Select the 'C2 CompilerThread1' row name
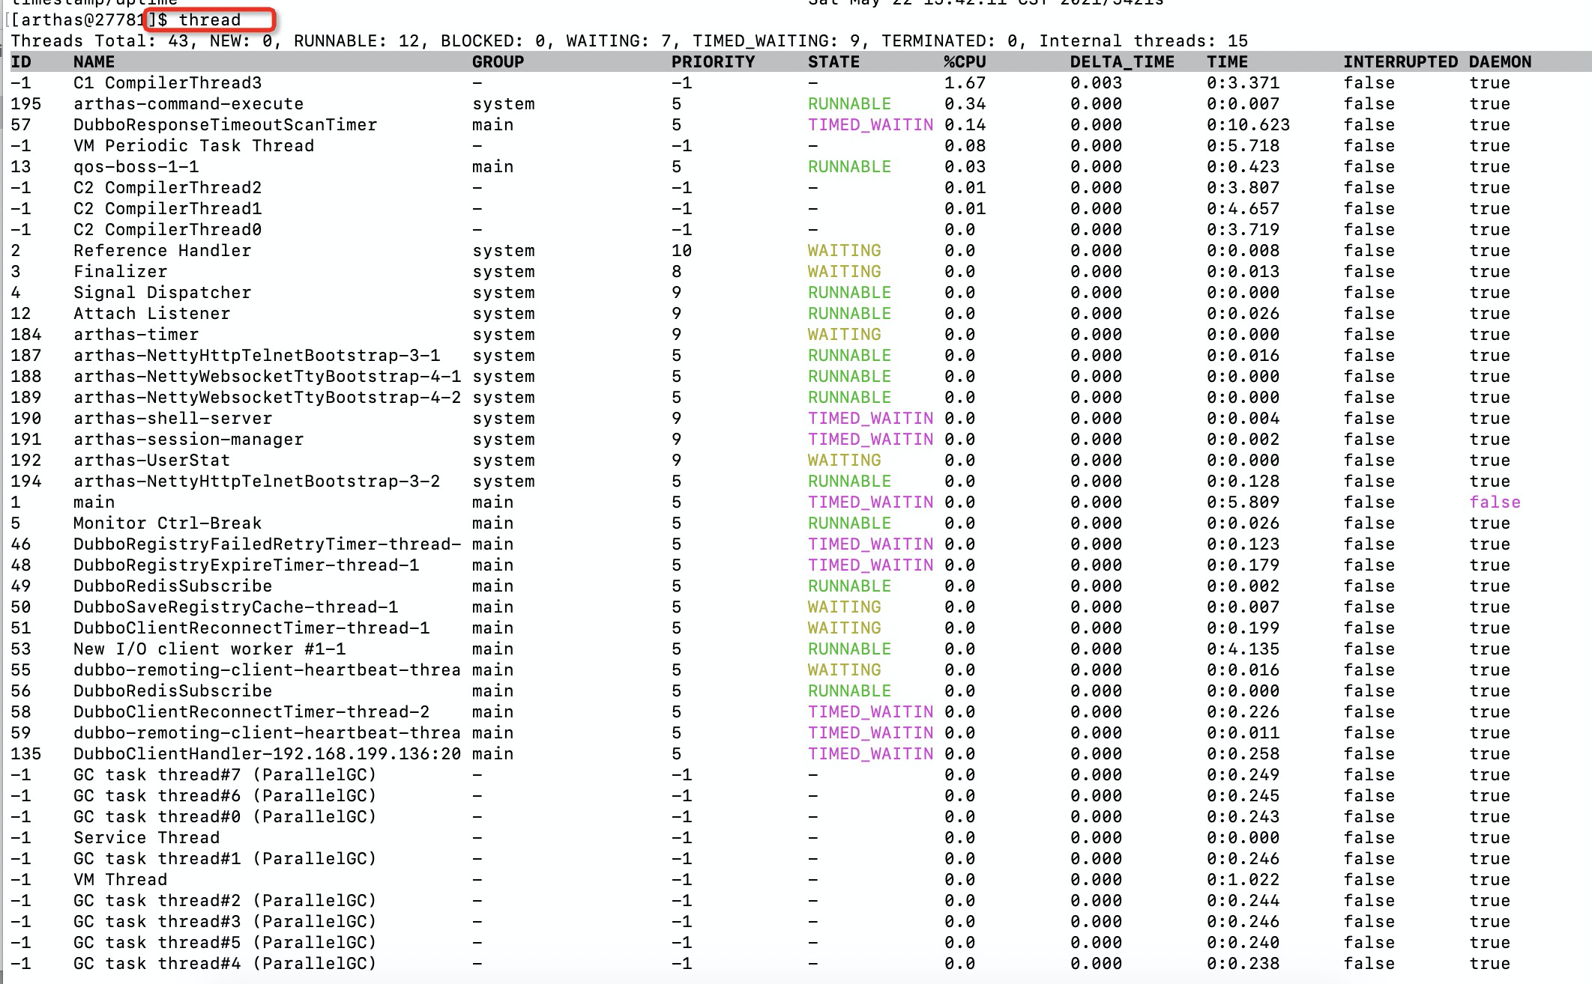Screen dimensions: 1592x984 (x=167, y=208)
